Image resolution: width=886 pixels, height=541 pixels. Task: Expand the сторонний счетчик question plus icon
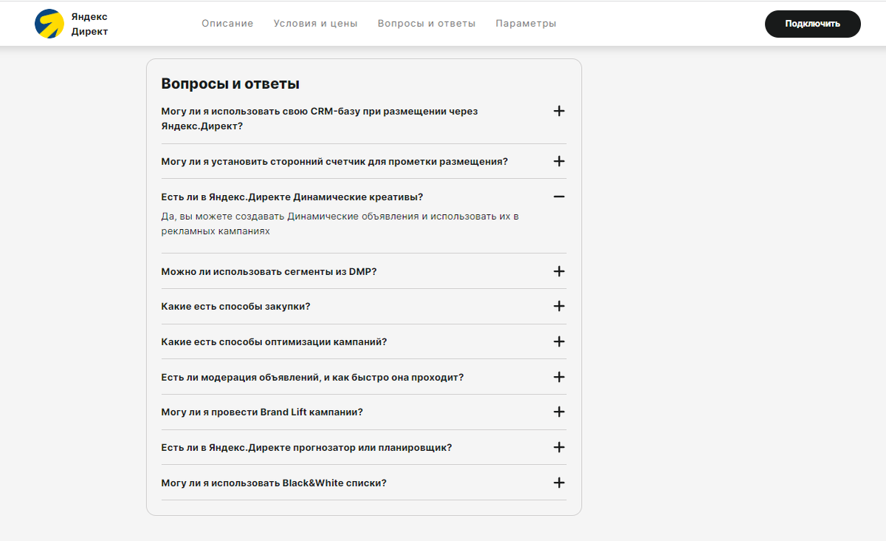[559, 161]
